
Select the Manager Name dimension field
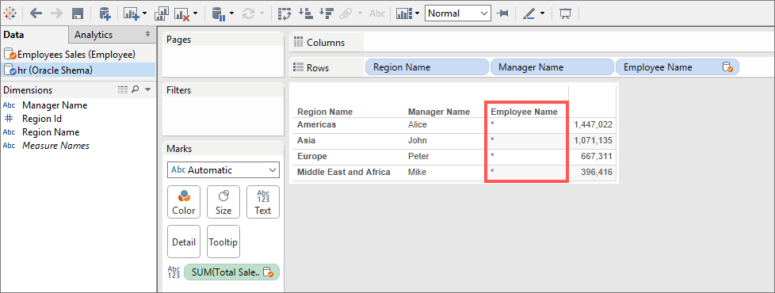point(55,105)
